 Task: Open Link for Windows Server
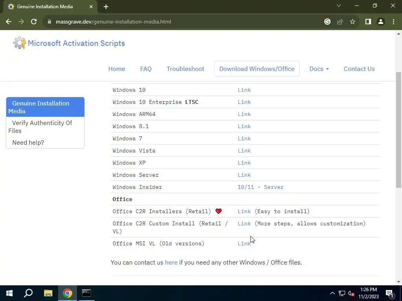244,175
